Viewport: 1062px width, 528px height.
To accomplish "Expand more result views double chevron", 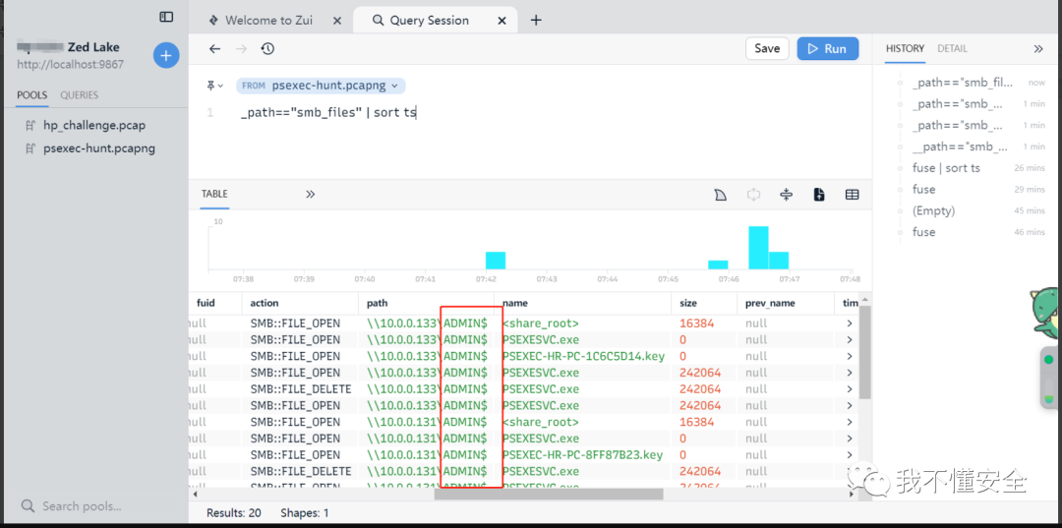I will coord(310,195).
